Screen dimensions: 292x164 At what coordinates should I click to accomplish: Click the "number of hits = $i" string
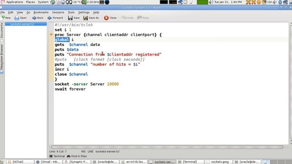115,64
